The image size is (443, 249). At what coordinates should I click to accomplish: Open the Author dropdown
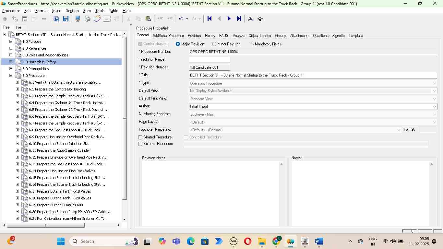pyautogui.click(x=434, y=106)
